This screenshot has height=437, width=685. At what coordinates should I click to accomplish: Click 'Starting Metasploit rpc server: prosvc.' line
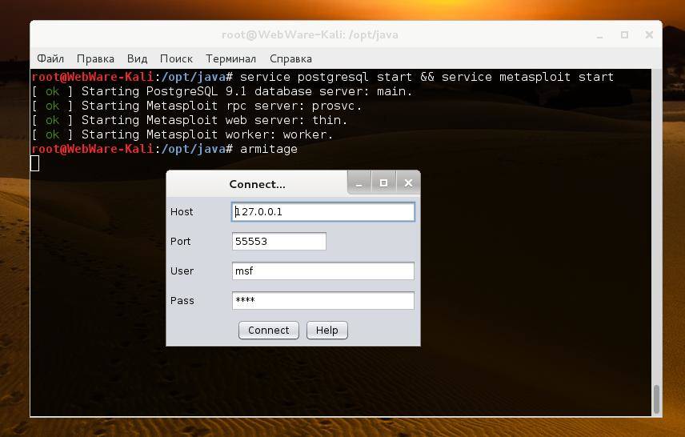(222, 106)
